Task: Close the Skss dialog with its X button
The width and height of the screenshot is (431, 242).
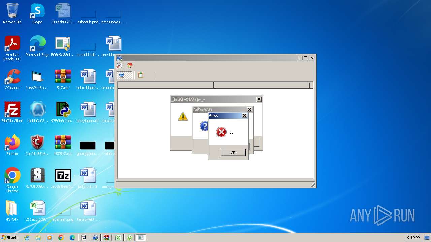Action: point(245,116)
